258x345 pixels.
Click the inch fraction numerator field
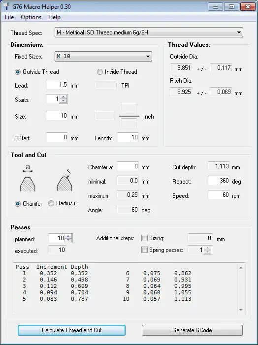[129, 109]
